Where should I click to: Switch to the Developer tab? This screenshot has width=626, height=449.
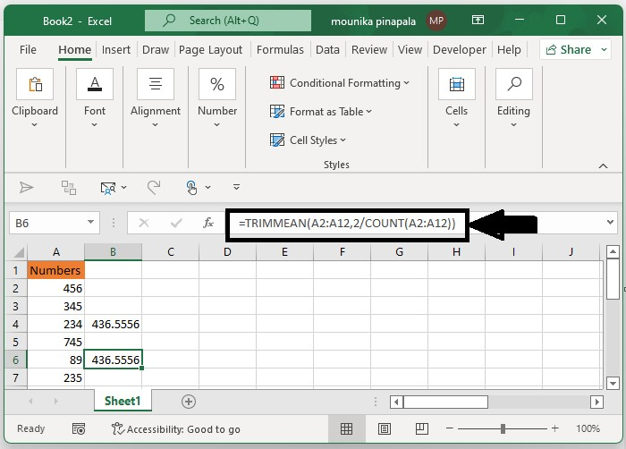[x=459, y=49]
